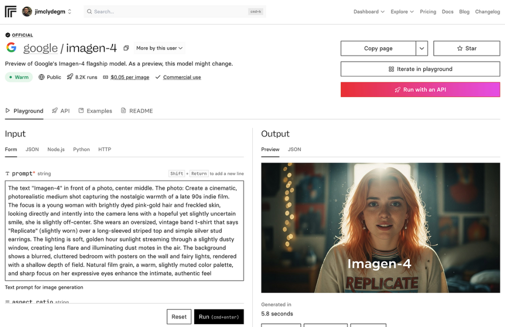Select the HTTP input tab
Screen dimensions: 505x327
(105, 149)
